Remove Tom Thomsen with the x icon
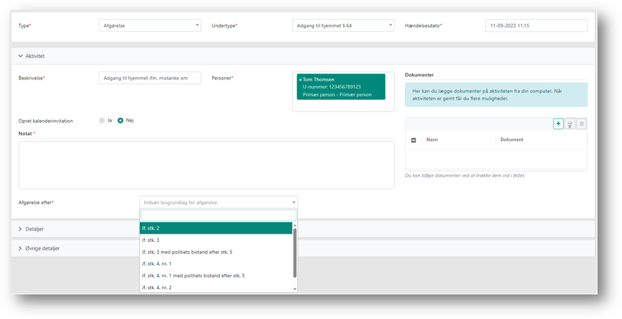Viewport: 622px width, 319px height. [300, 80]
